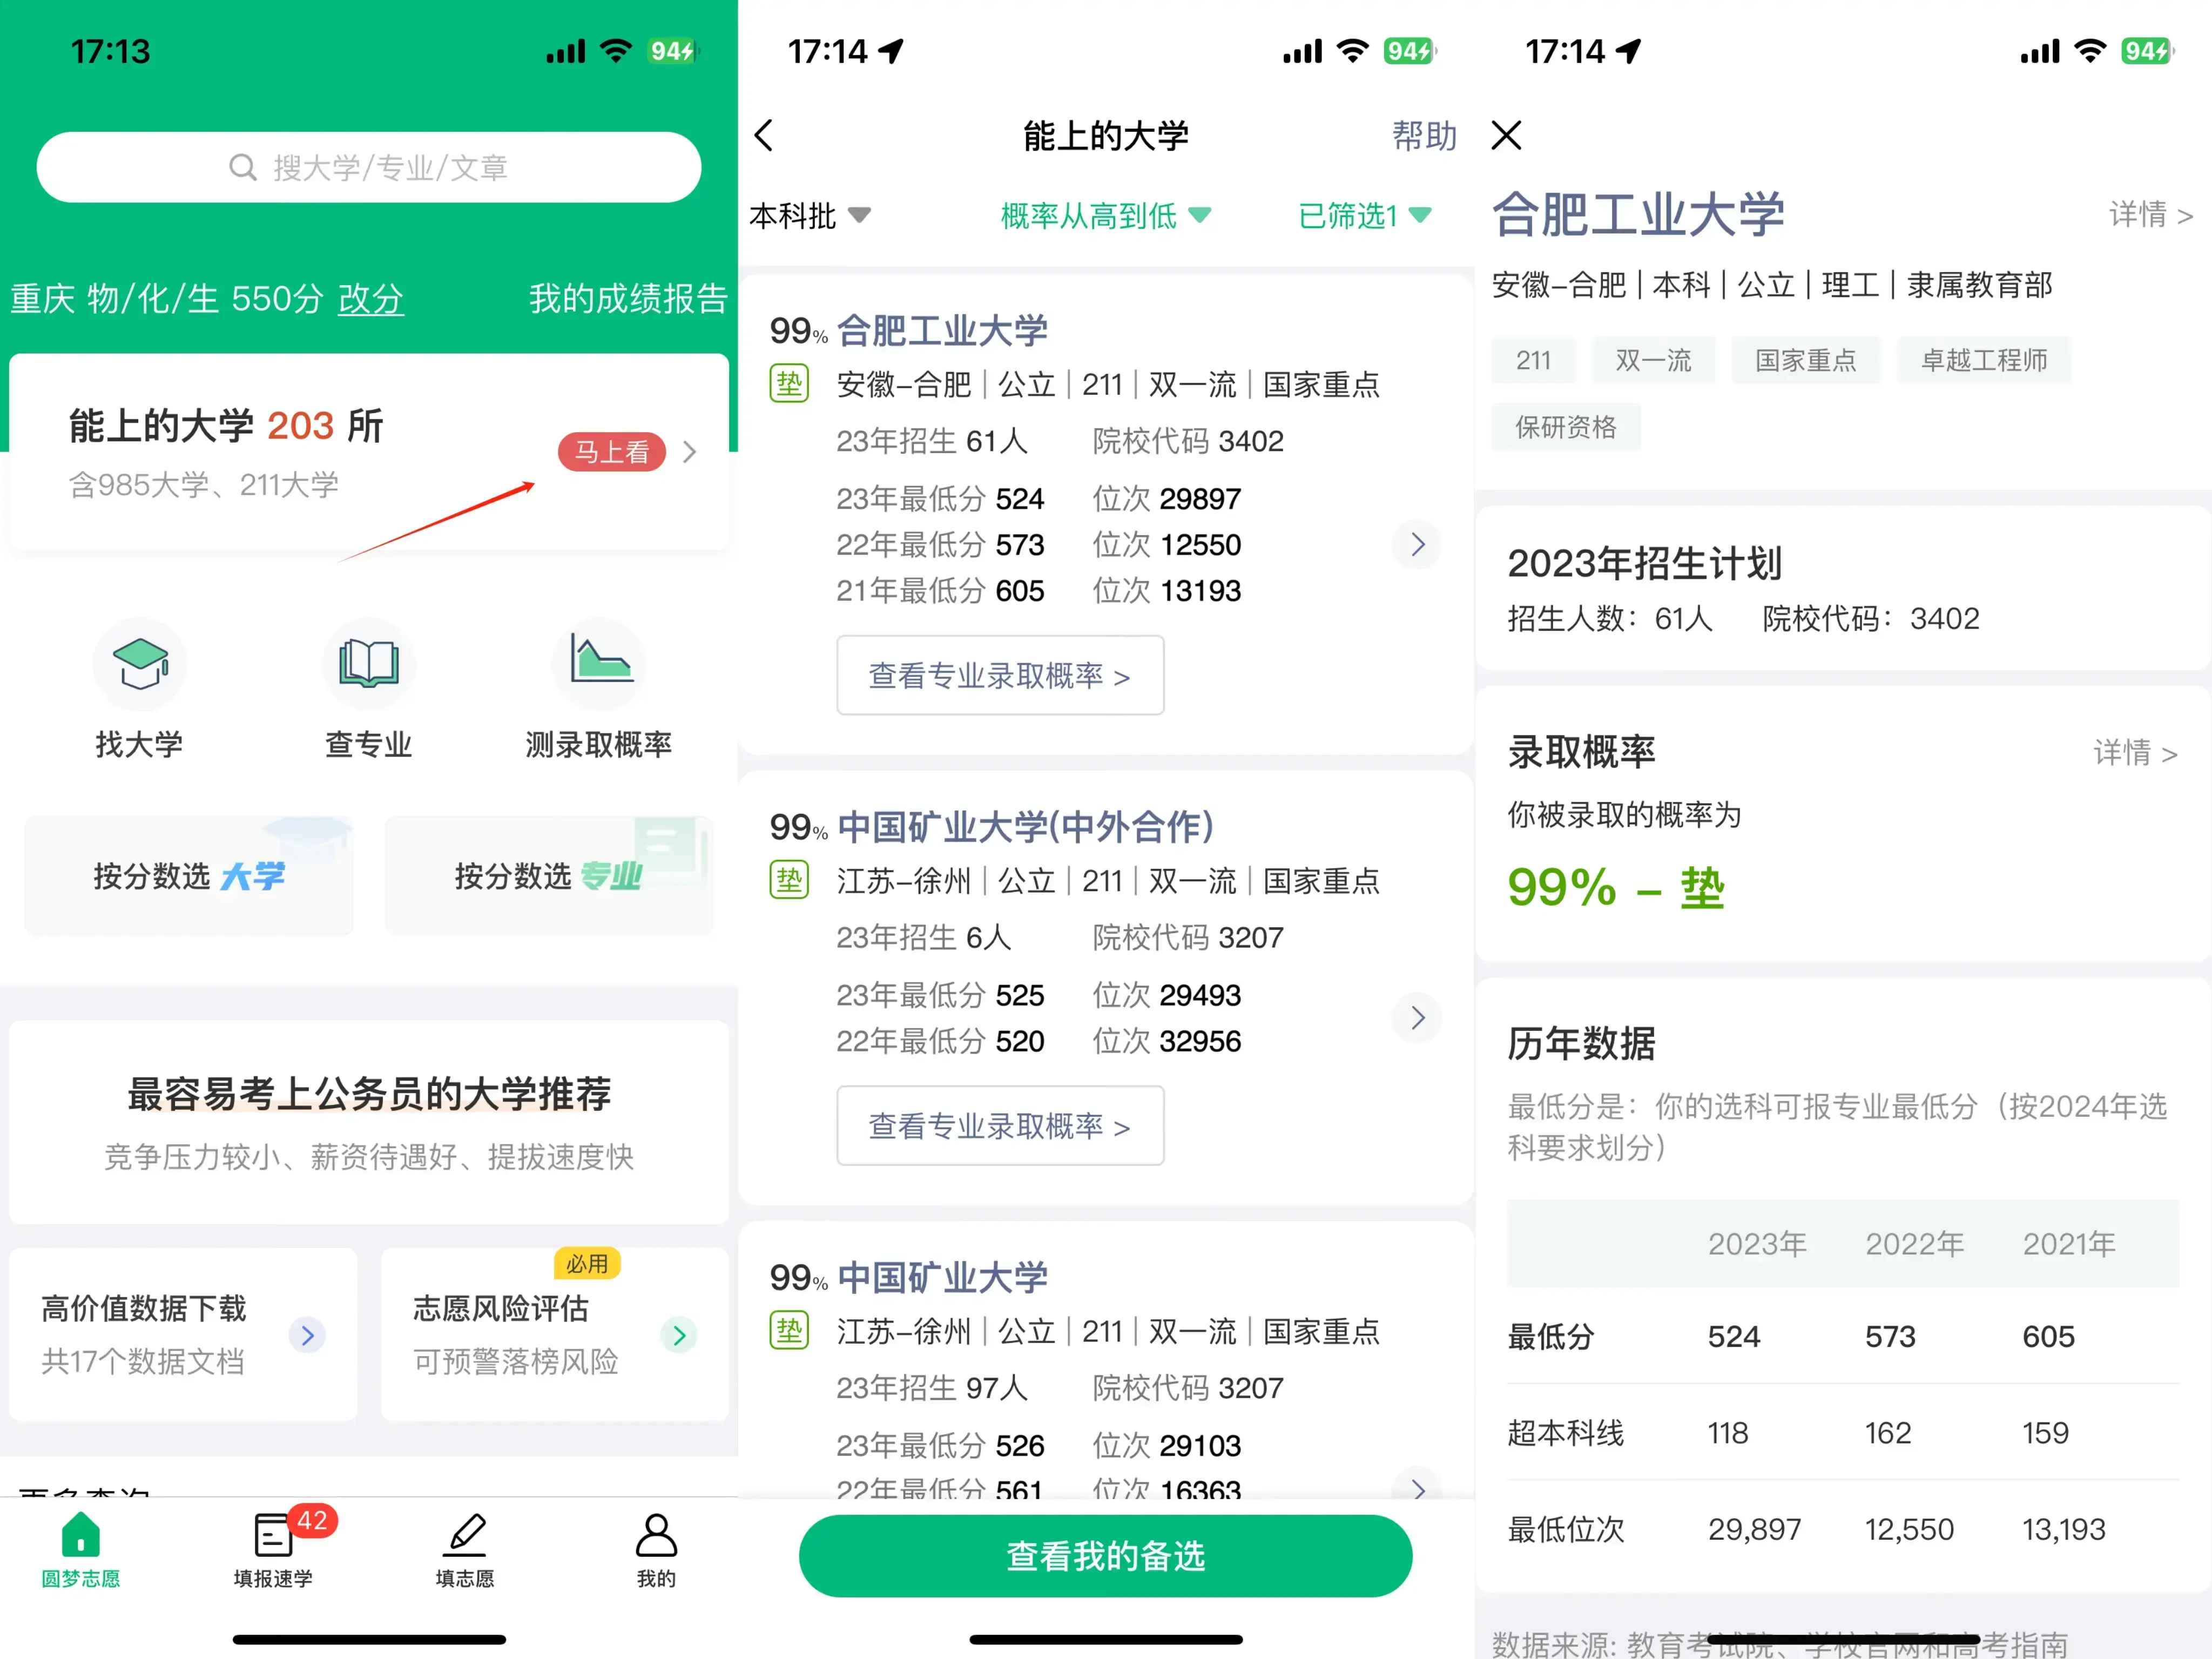Tap the 志愿风险评估 green arrow icon
The image size is (2212, 1659).
coord(679,1335)
